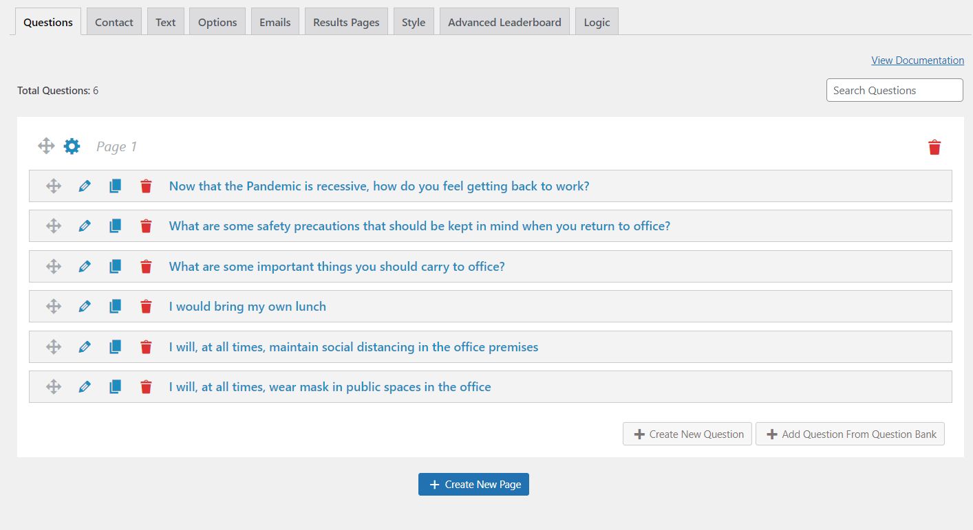Duplicate the Pandemic question
Screen dimensions: 973x530
[x=115, y=186]
